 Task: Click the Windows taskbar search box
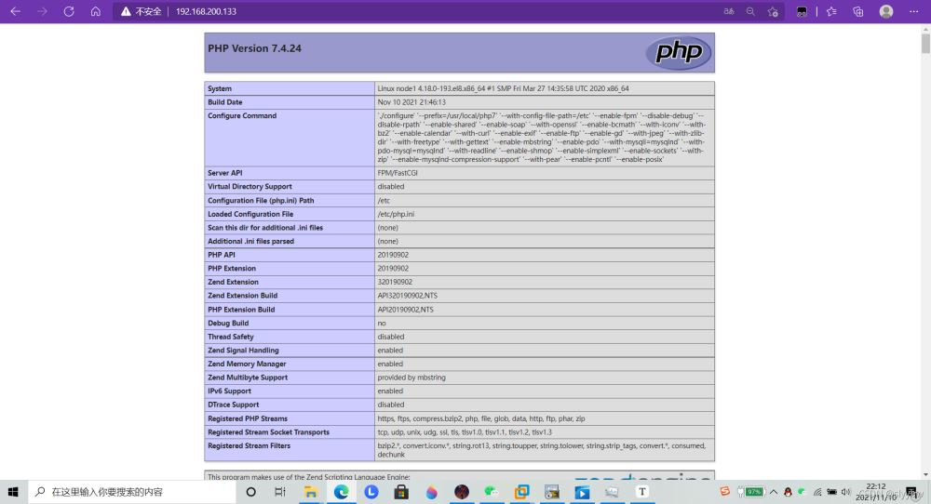point(130,491)
